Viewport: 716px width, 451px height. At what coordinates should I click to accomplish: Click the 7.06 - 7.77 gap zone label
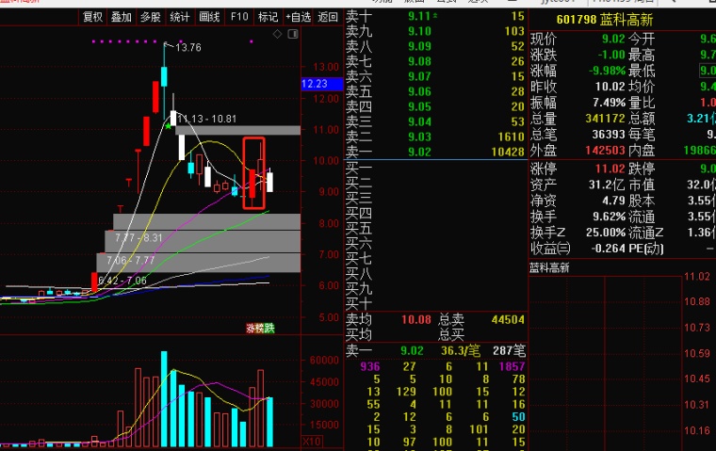point(131,261)
